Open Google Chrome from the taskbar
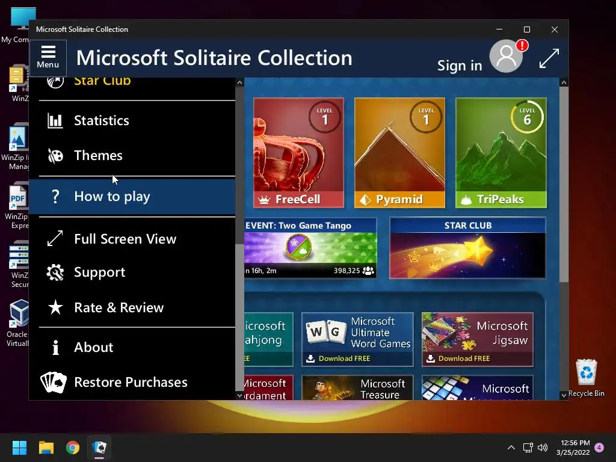The width and height of the screenshot is (616, 462). pos(73,448)
